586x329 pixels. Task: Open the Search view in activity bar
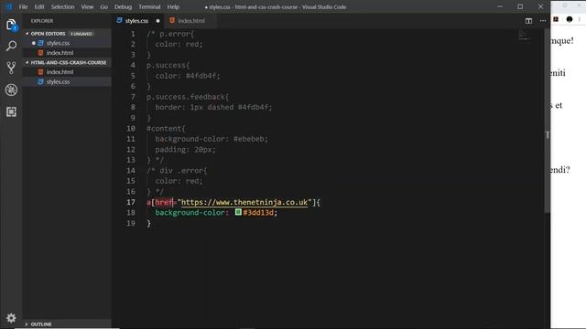coord(11,47)
